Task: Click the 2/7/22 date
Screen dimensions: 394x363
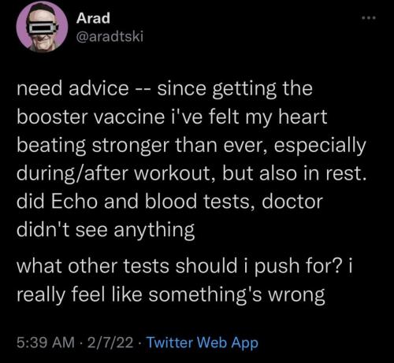Action: [110, 343]
